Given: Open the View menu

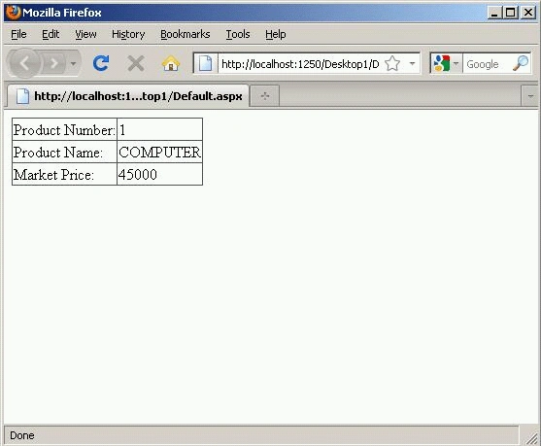Looking at the screenshot, I should [x=85, y=34].
